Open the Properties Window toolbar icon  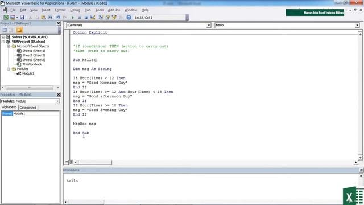107,18
